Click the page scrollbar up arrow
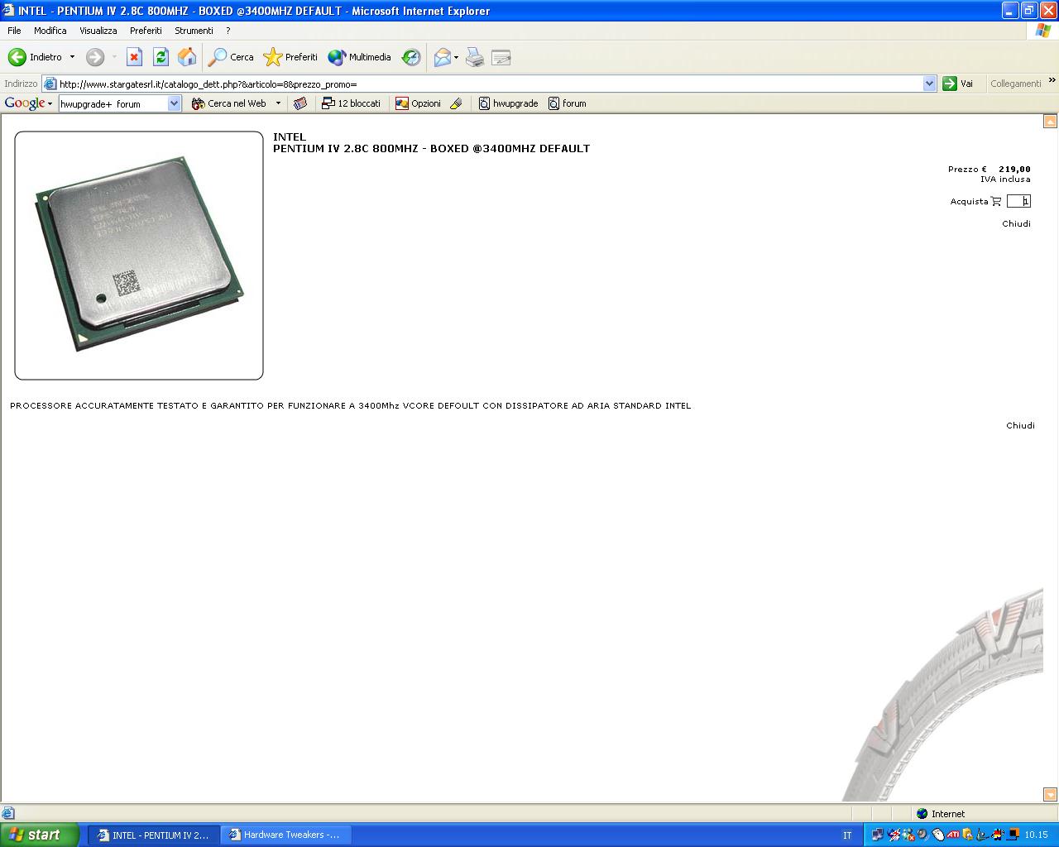The image size is (1059, 847). click(x=1050, y=122)
